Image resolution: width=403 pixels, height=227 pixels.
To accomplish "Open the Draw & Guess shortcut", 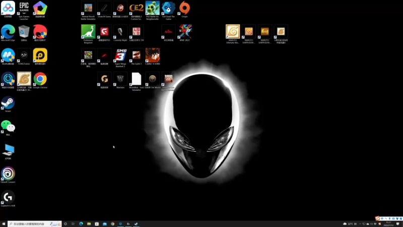I will 104,9.
